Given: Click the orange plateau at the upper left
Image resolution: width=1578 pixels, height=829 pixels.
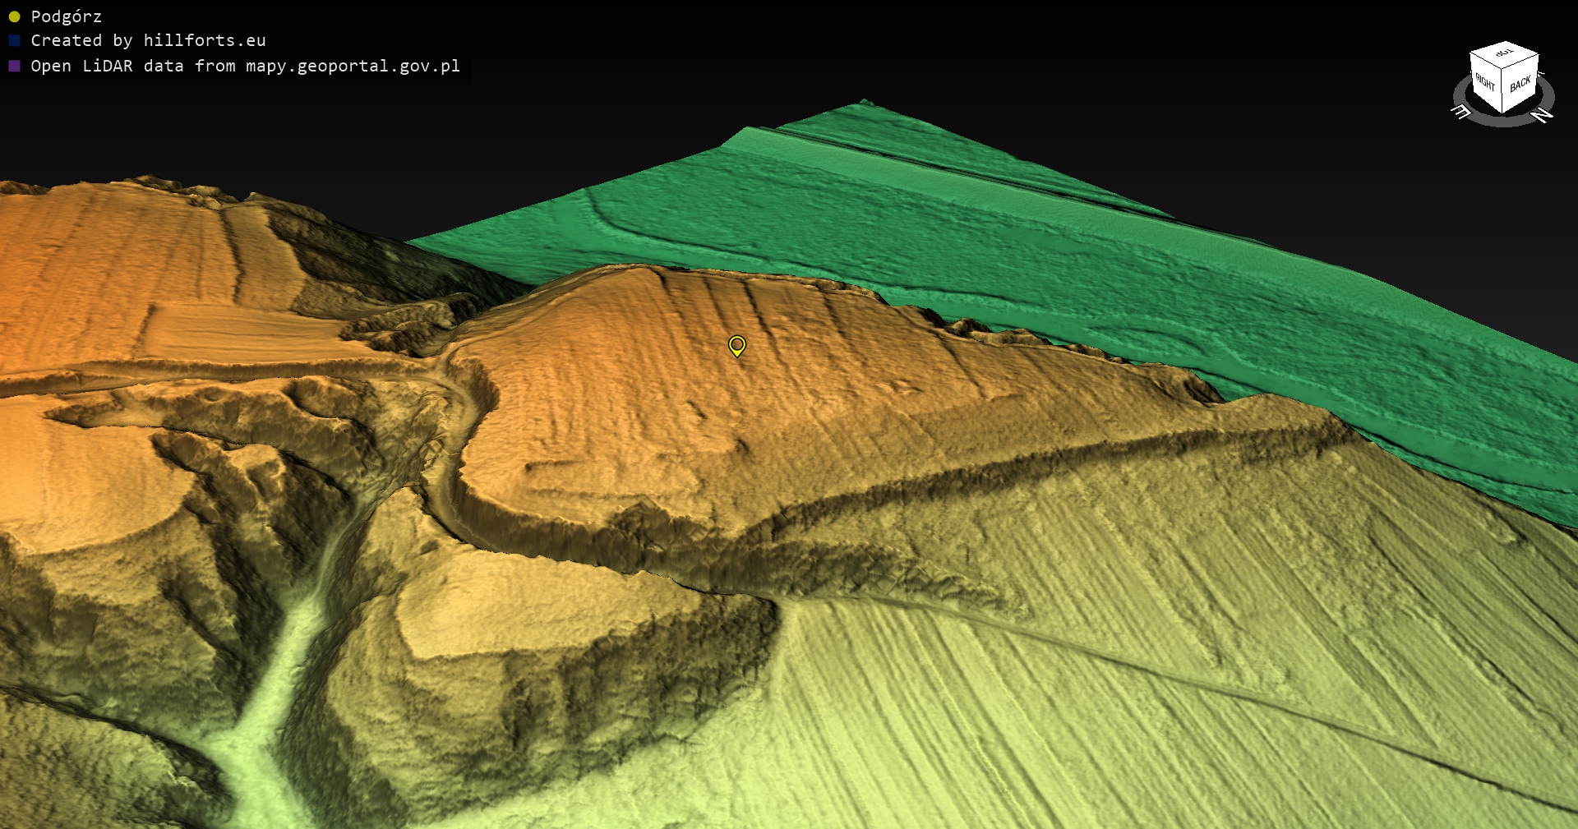Looking at the screenshot, I should point(123,246).
